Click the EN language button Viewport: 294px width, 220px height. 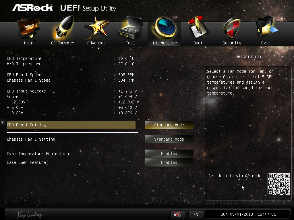click(196, 214)
